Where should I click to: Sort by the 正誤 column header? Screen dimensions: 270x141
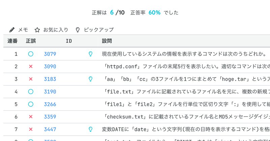[x=31, y=41]
